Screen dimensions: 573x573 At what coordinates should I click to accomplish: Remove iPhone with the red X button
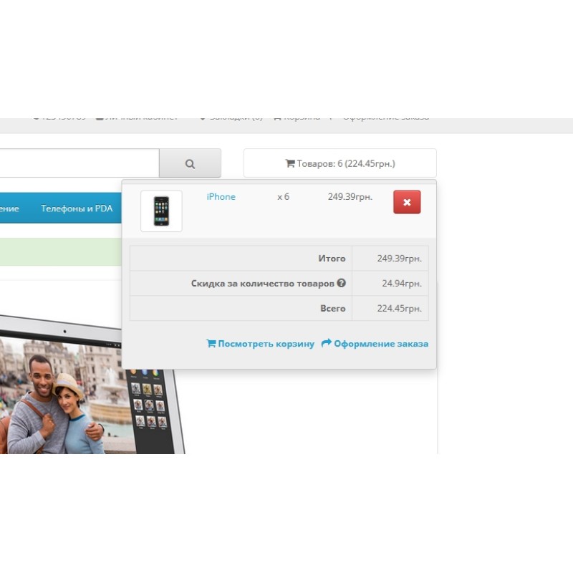(x=407, y=202)
